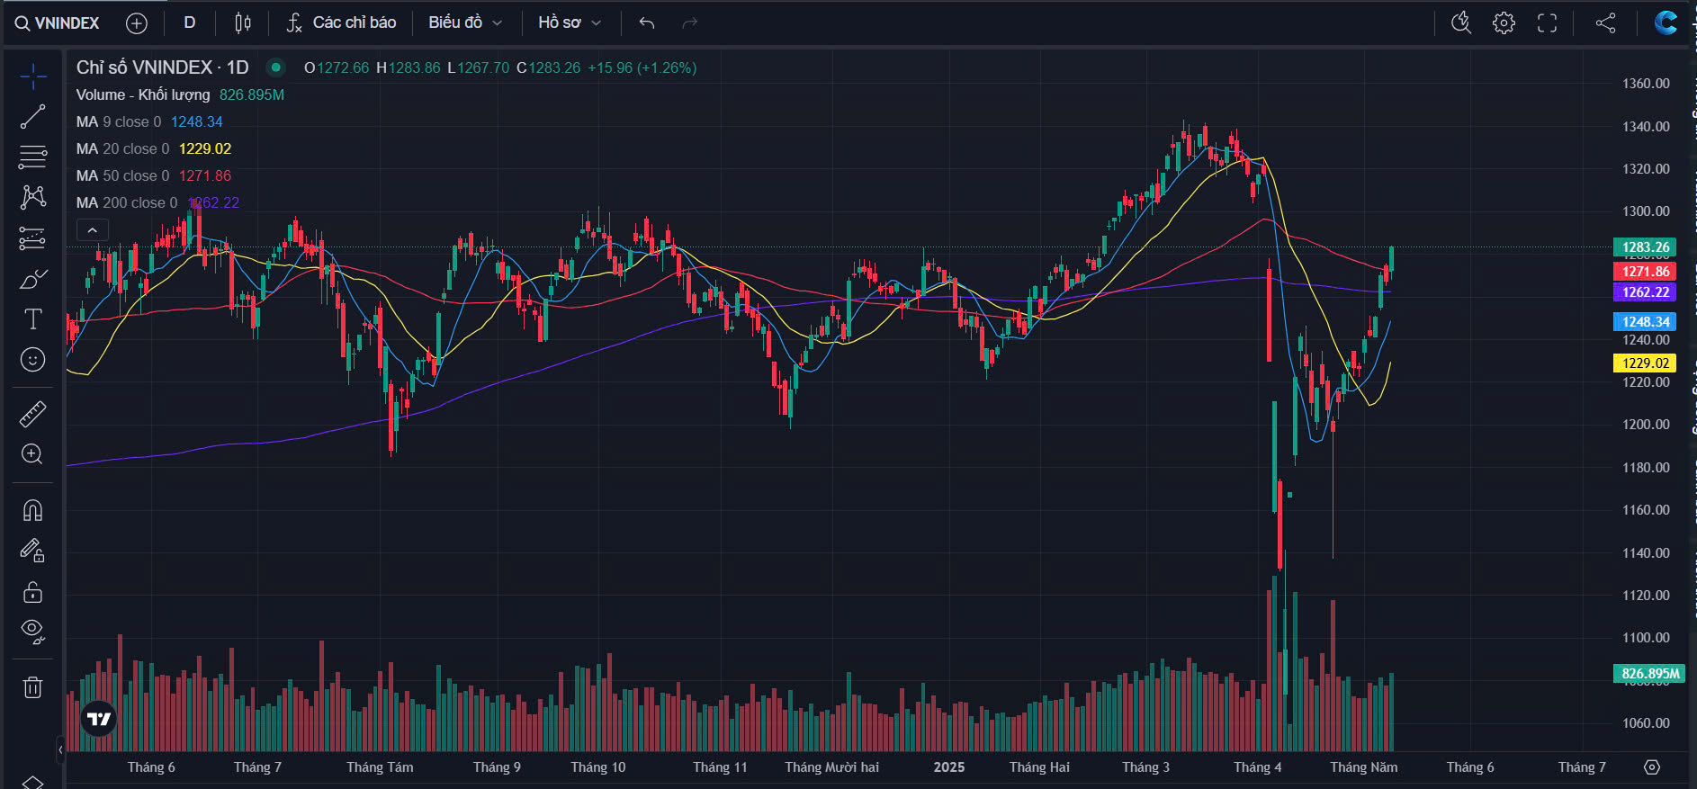Select MA 20 close 0 legend entry
The image size is (1697, 789).
(x=122, y=148)
